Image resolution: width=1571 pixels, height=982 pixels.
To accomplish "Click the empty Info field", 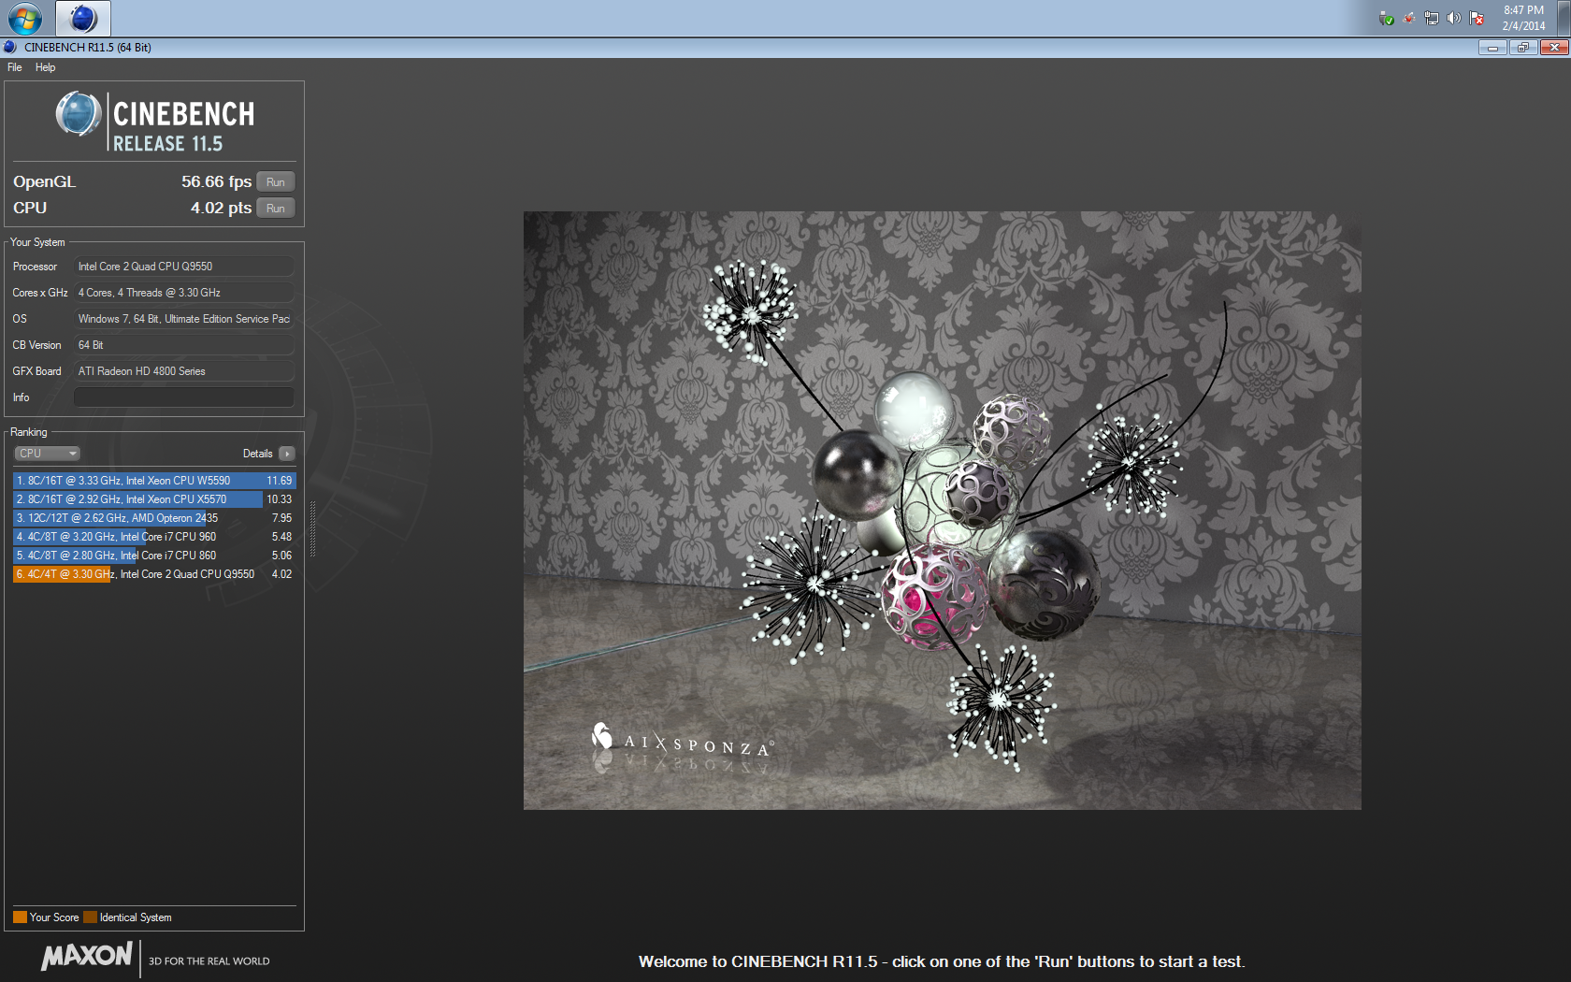I will pos(184,397).
